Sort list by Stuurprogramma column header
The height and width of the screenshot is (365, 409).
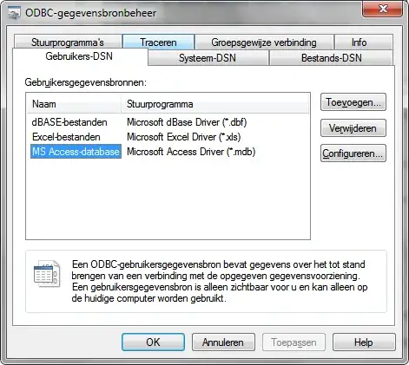coord(214,104)
